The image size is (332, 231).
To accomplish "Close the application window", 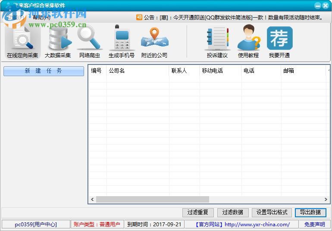I will pyautogui.click(x=326, y=6).
